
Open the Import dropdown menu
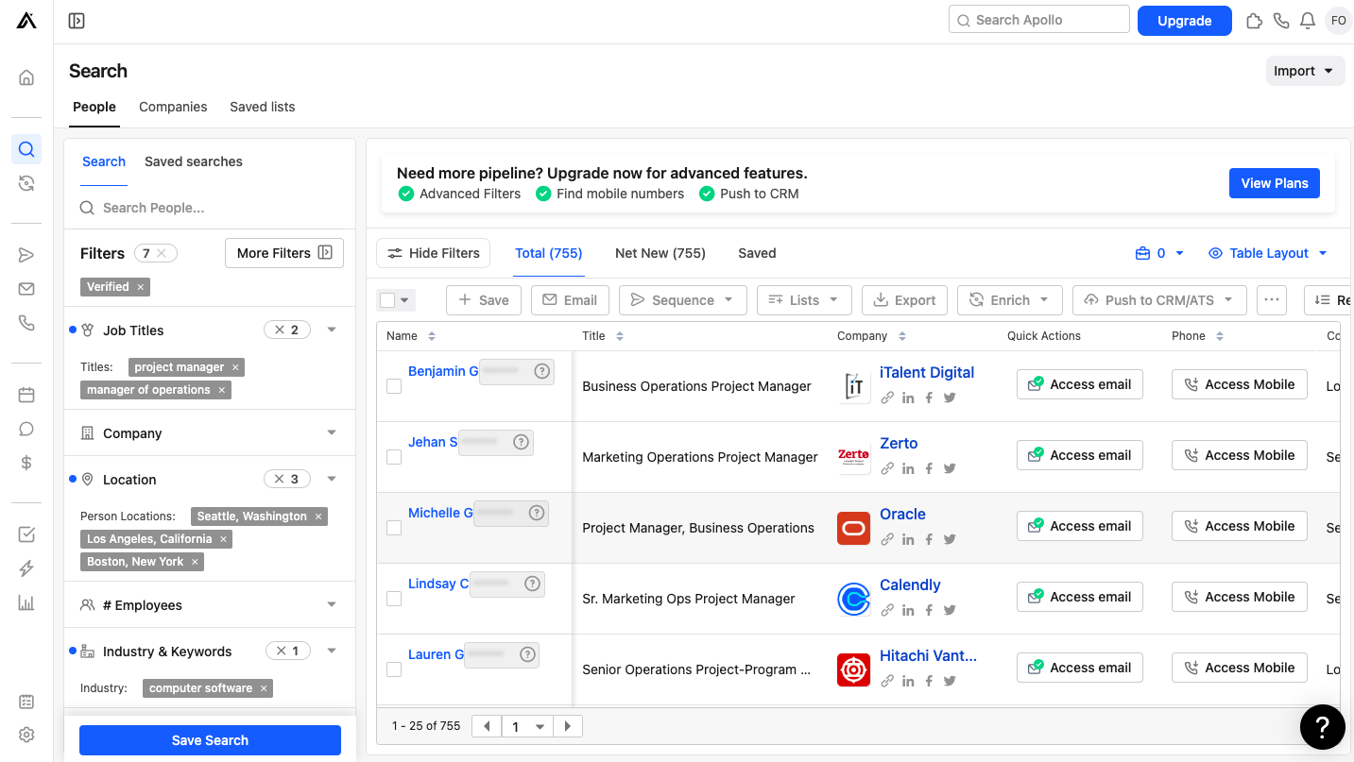click(1304, 71)
